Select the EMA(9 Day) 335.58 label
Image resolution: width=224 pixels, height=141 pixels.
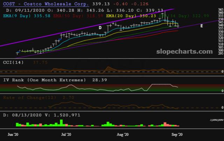(x=27, y=16)
